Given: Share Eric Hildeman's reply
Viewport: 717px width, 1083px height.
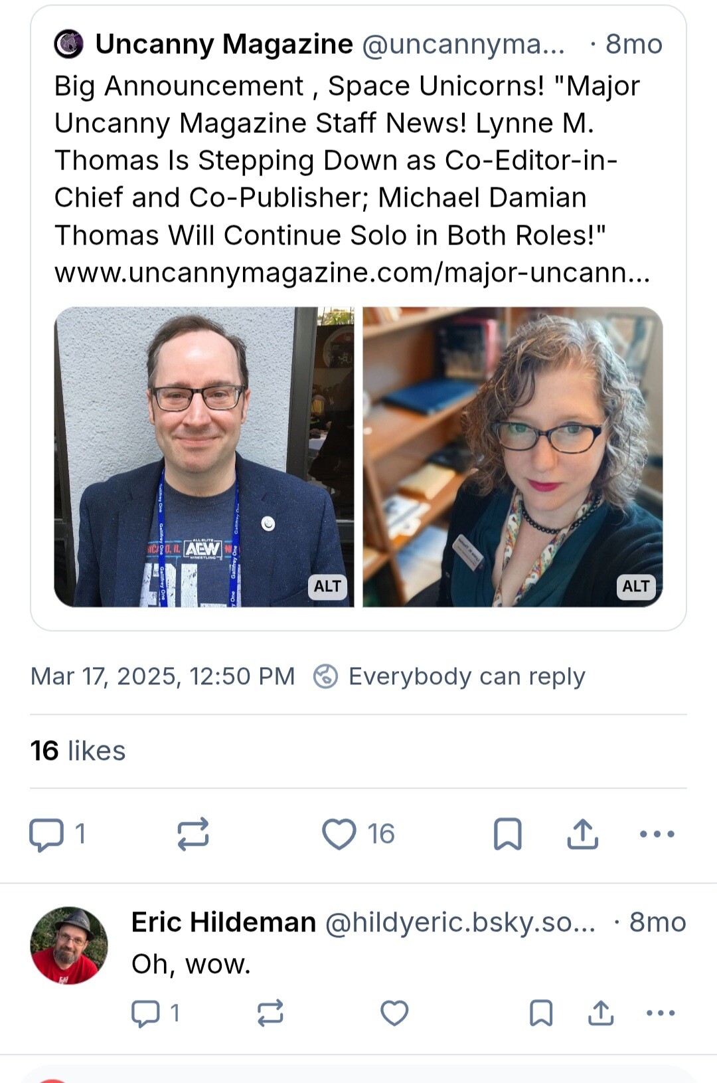Looking at the screenshot, I should 601,1013.
